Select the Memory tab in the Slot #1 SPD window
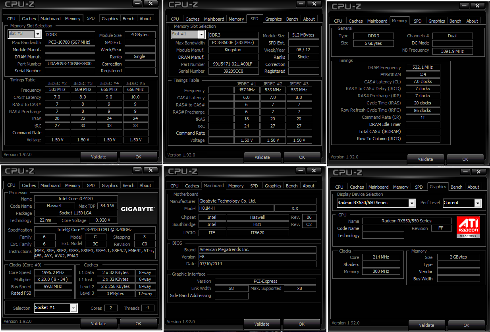Viewport: 490px width, 332px height. (x=236, y=19)
